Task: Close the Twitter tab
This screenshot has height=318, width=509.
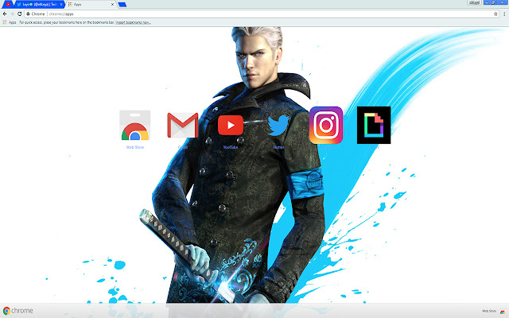Action: 61,4
